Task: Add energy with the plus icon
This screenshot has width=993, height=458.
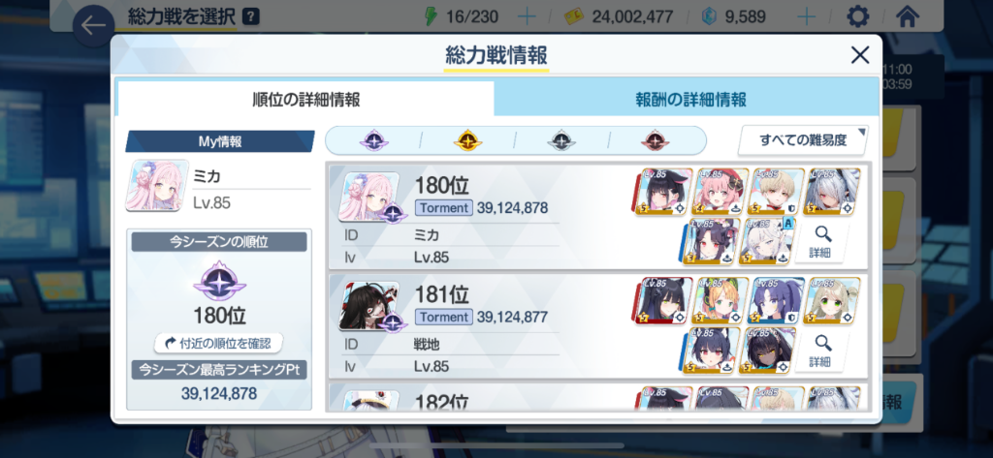Action: pos(527,16)
